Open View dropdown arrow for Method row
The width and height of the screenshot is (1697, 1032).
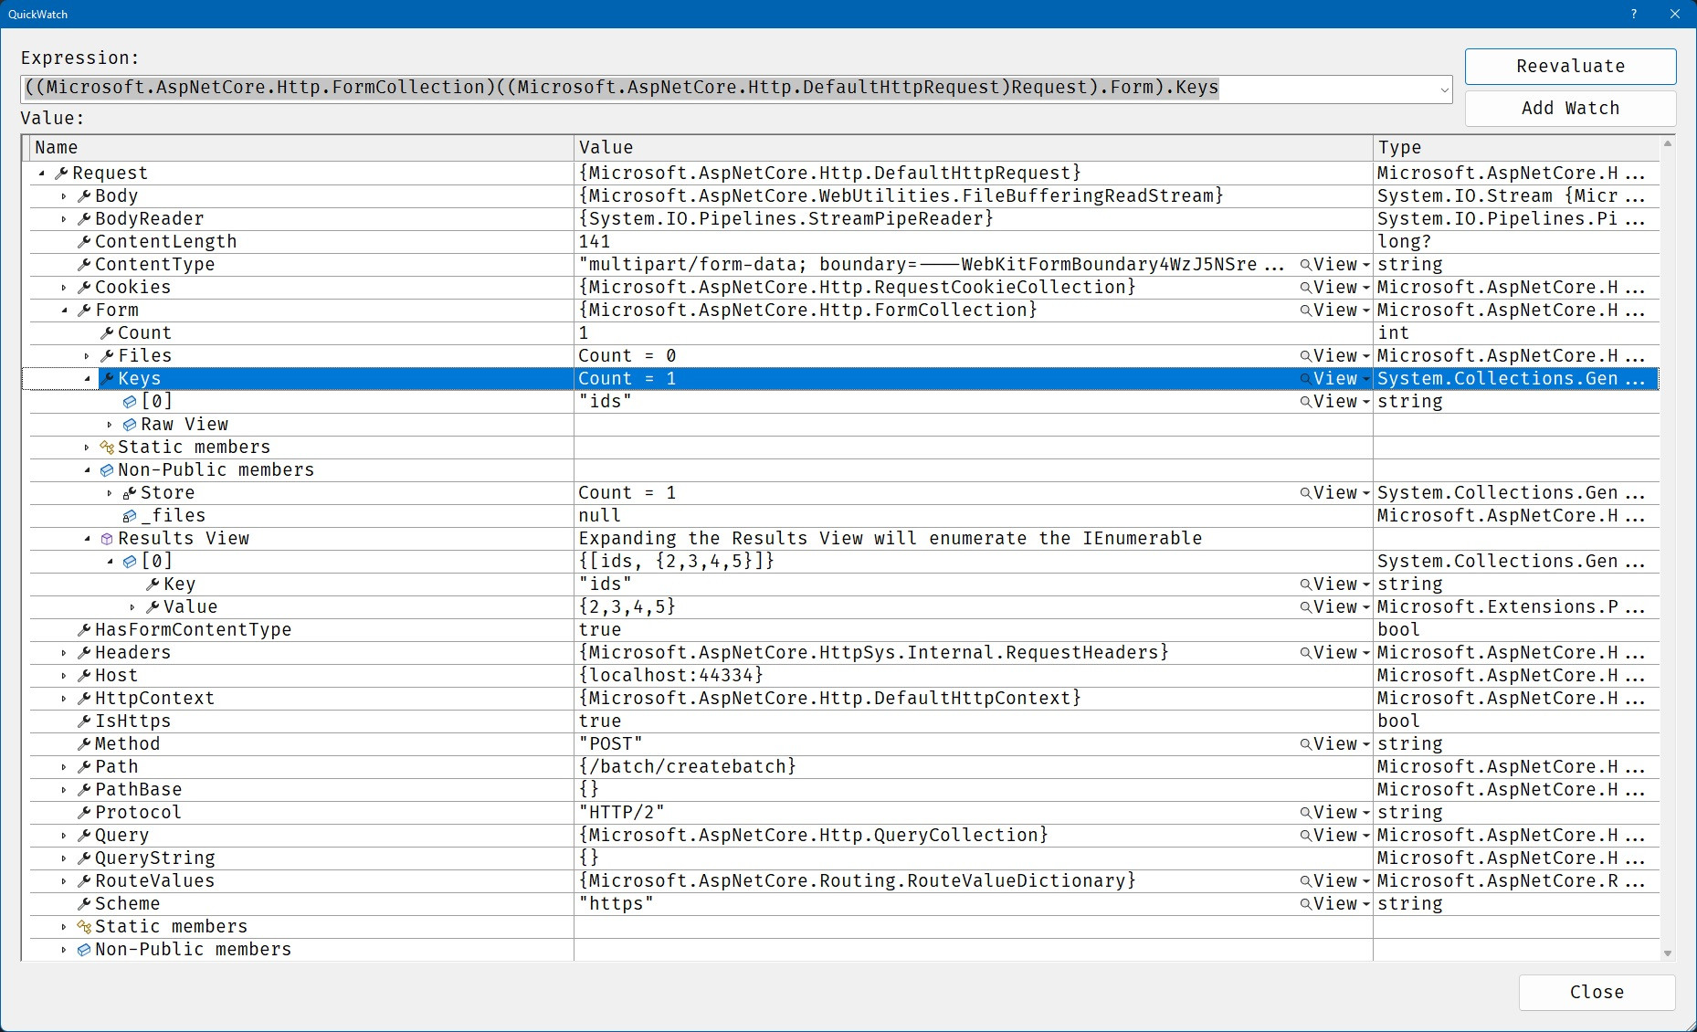coord(1365,745)
